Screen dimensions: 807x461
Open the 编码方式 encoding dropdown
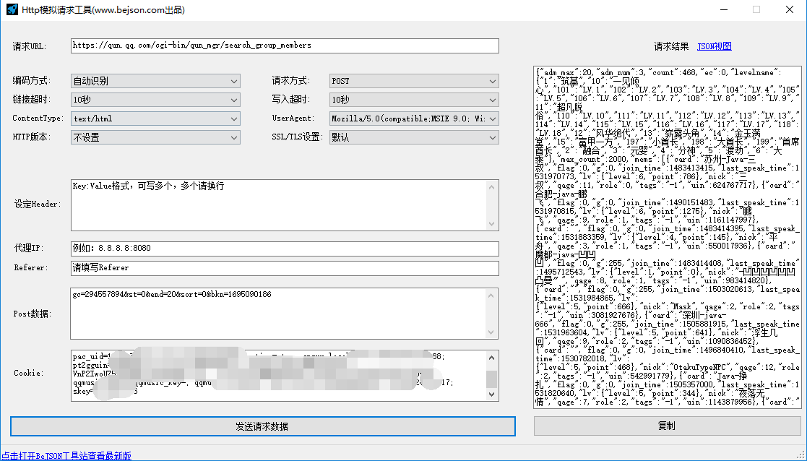pyautogui.click(x=155, y=81)
